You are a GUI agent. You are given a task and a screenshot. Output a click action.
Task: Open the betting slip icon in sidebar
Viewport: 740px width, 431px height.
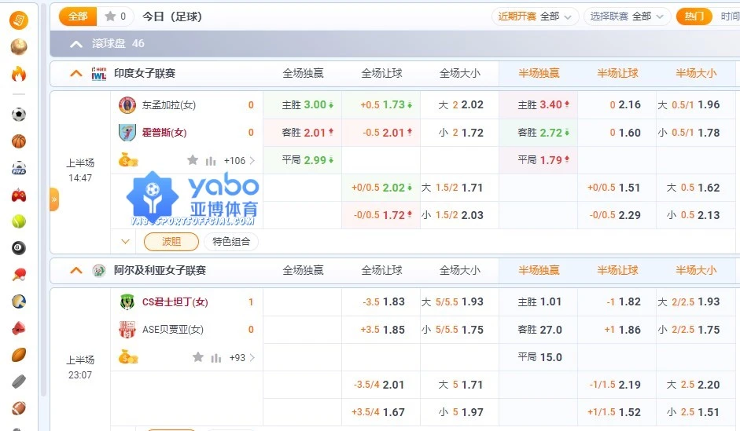(19, 20)
